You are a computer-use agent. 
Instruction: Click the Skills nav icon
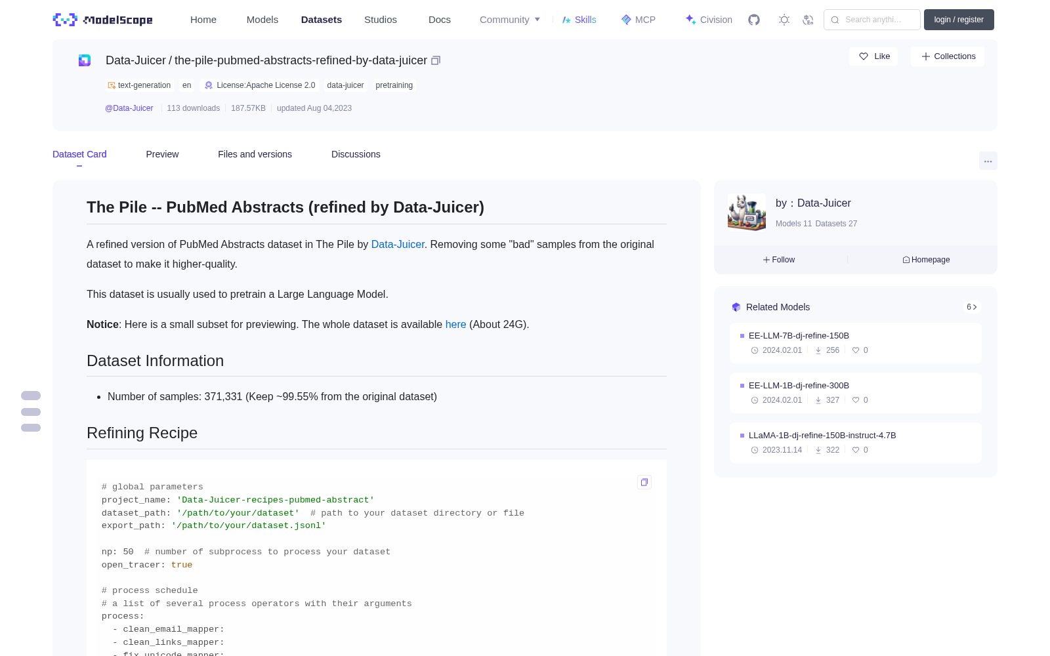(x=566, y=20)
